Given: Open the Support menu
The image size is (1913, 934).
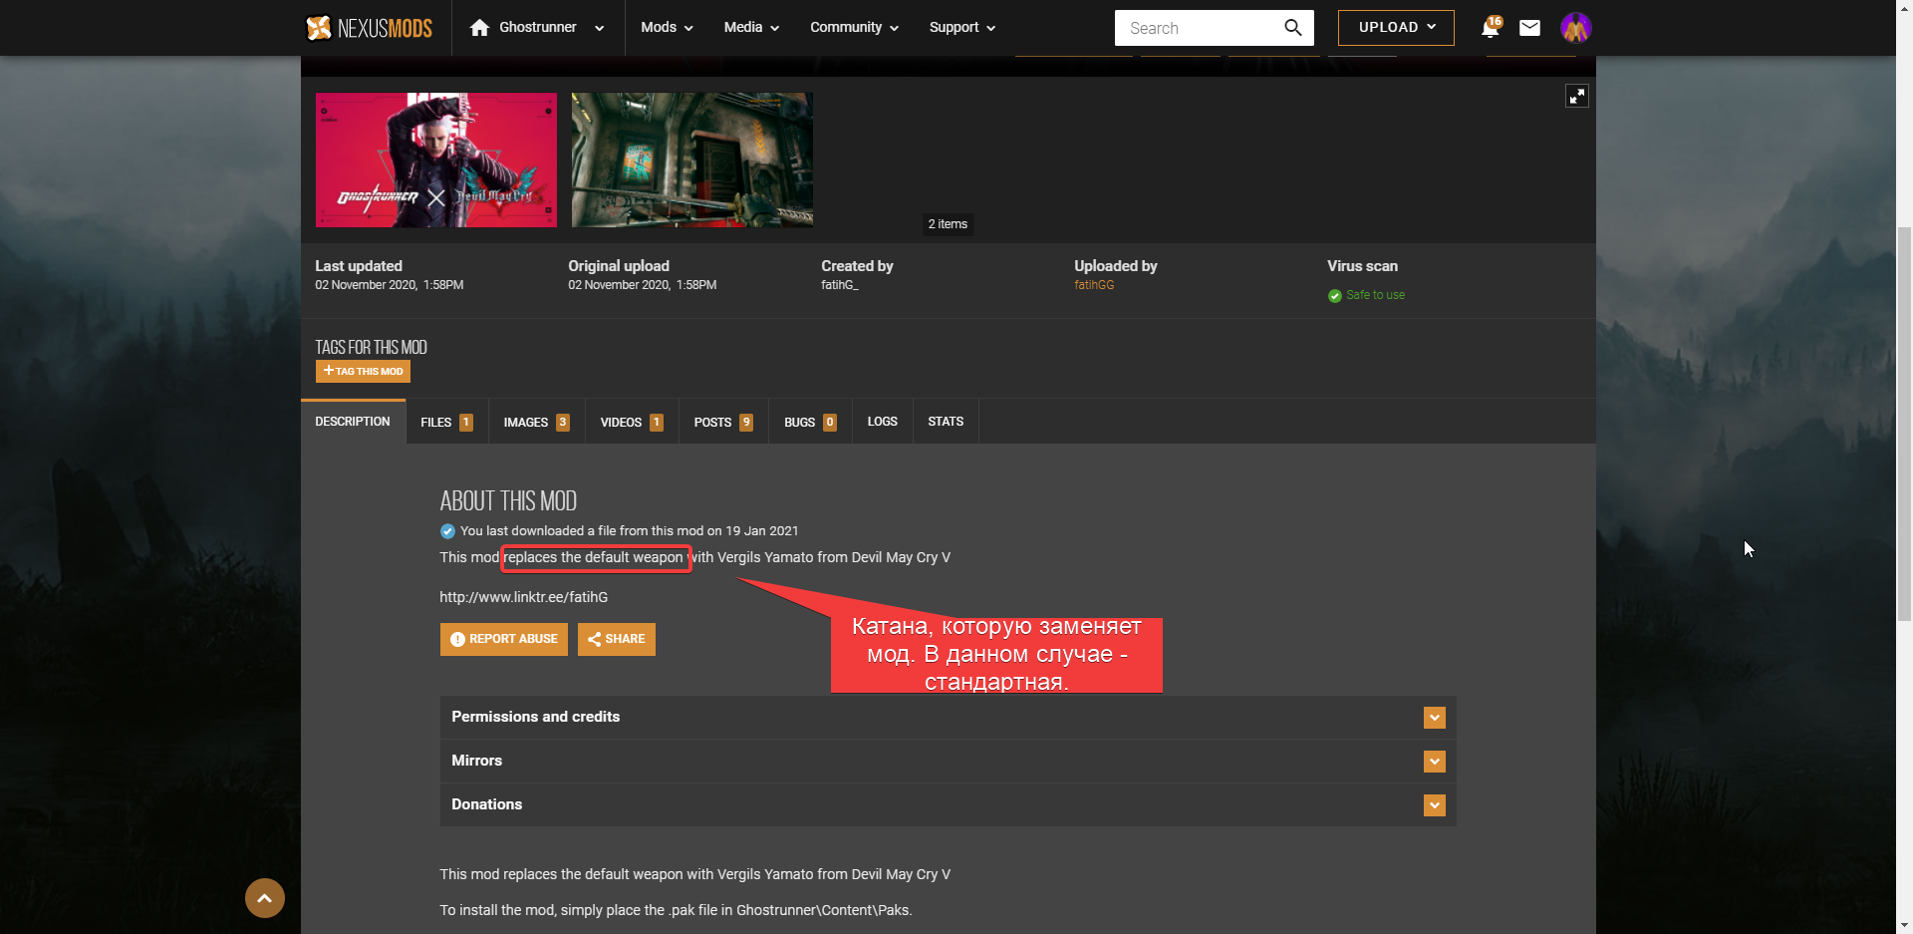Looking at the screenshot, I should tap(961, 28).
